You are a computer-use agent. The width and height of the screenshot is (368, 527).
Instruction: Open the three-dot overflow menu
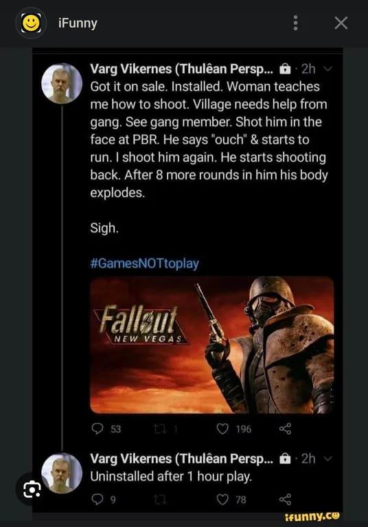coord(295,23)
